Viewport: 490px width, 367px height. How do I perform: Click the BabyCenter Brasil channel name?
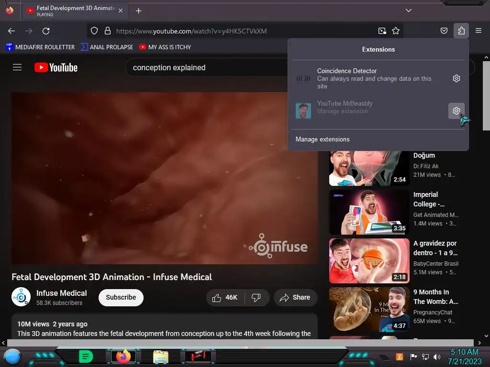tap(436, 263)
